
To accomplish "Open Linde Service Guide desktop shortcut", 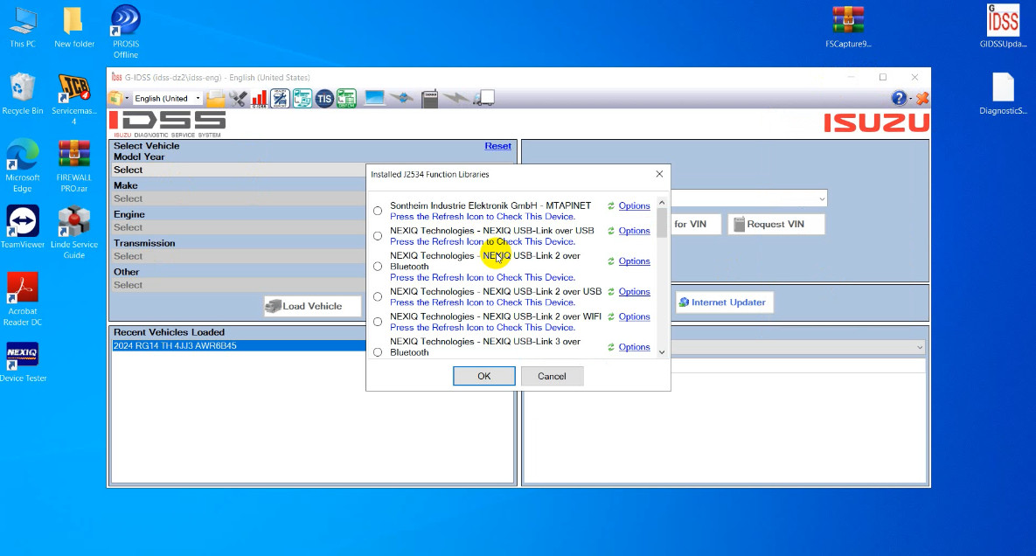I will click(x=74, y=232).
